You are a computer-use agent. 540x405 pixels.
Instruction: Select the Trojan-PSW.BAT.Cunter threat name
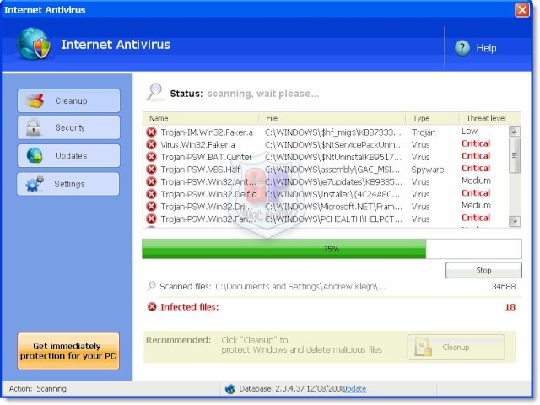206,157
